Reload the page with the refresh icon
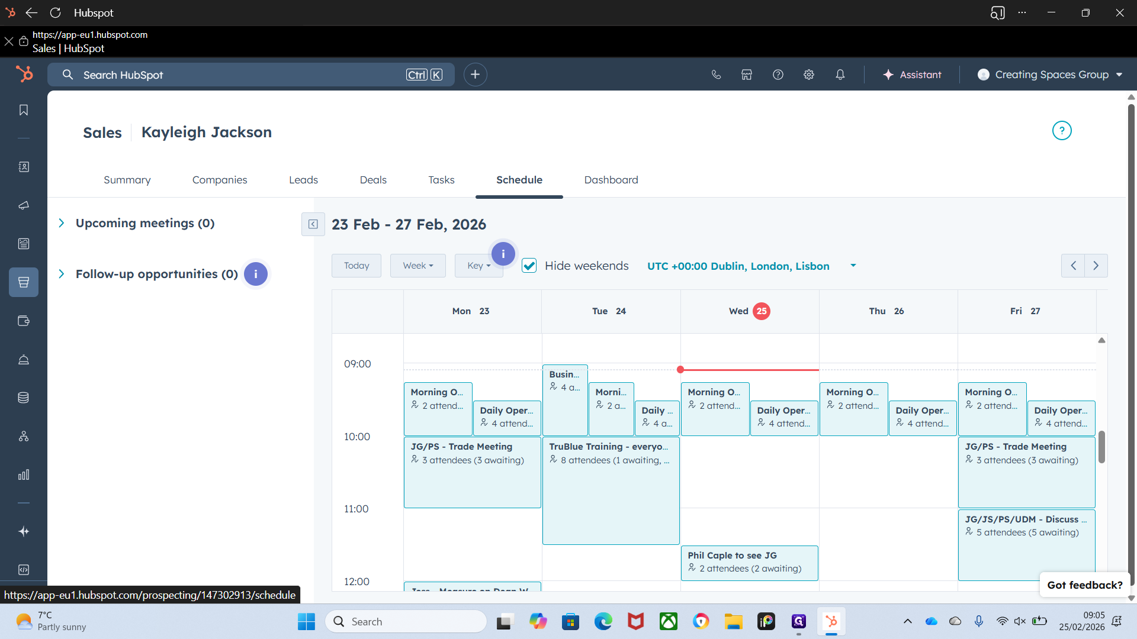Screen dimensions: 1137x639 click(56, 12)
